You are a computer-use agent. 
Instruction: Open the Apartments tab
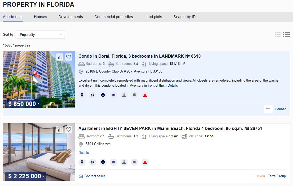pyautogui.click(x=13, y=17)
